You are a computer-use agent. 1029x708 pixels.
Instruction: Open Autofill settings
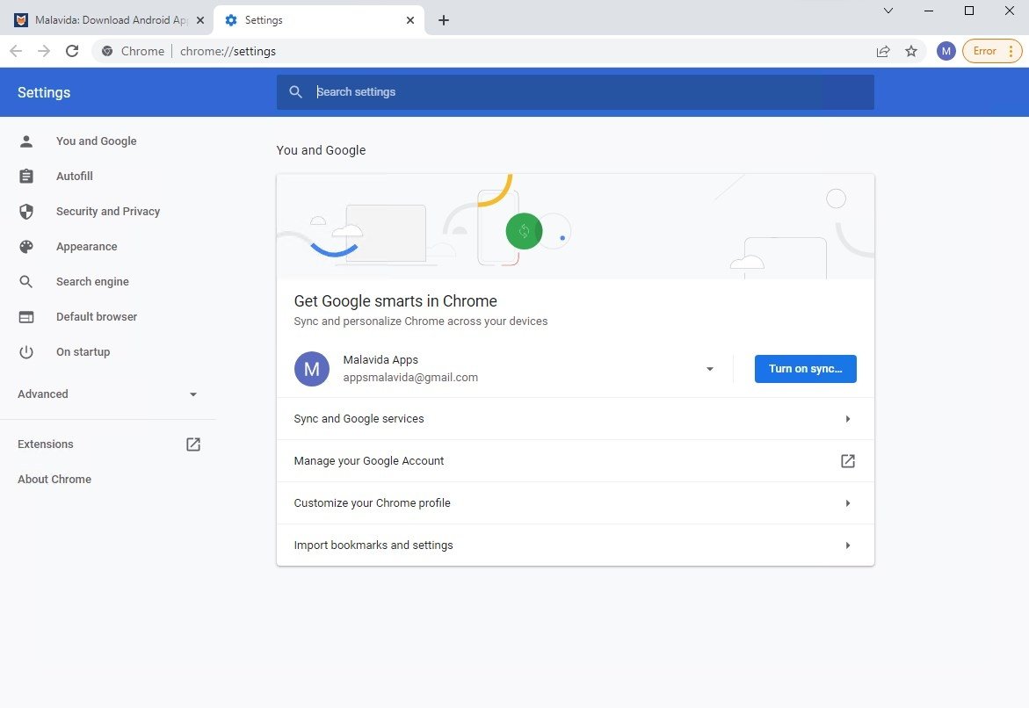pos(74,176)
